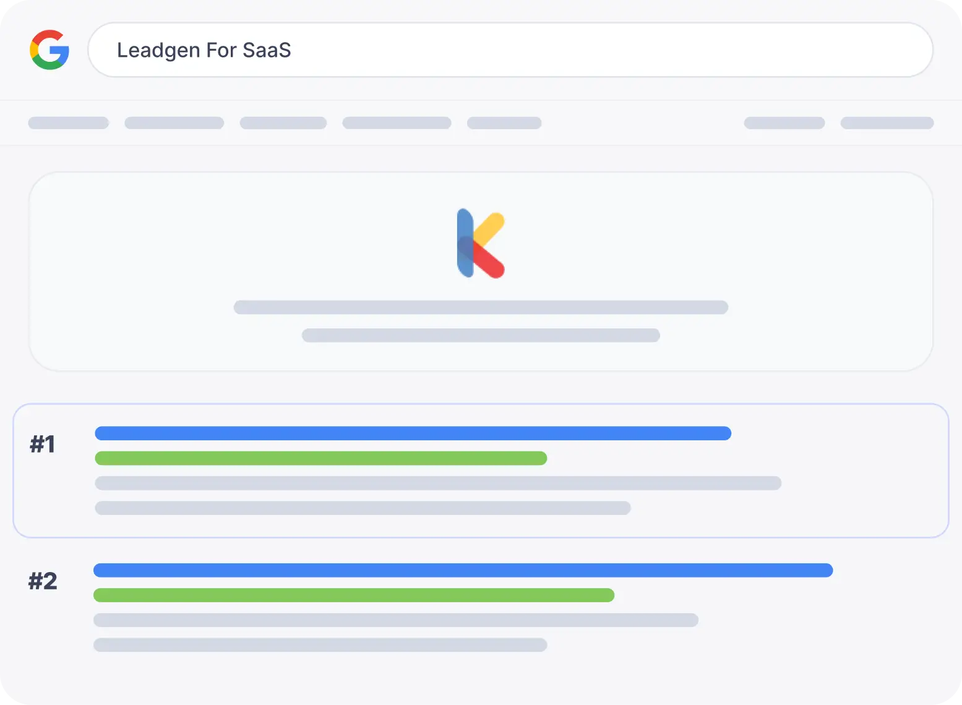The height and width of the screenshot is (705, 962).
Task: Open the second placeholder tab in the filter row
Action: 174,123
